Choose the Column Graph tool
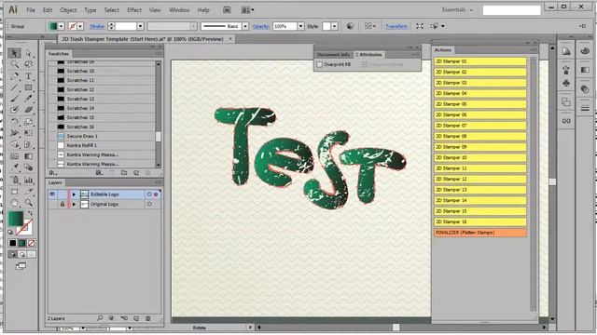 click(x=29, y=180)
